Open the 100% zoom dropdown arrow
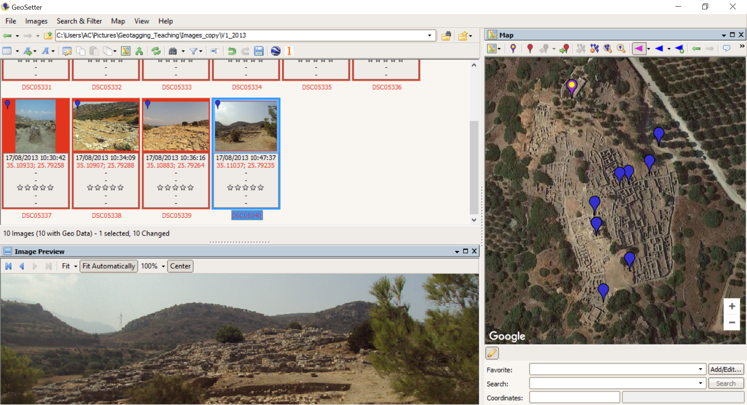Screen dimensions: 747x405 pos(163,266)
